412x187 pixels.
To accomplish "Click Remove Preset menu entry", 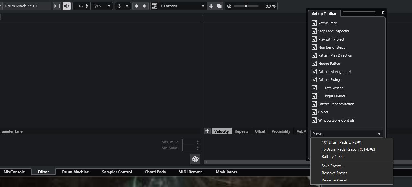I will pyautogui.click(x=351, y=173).
